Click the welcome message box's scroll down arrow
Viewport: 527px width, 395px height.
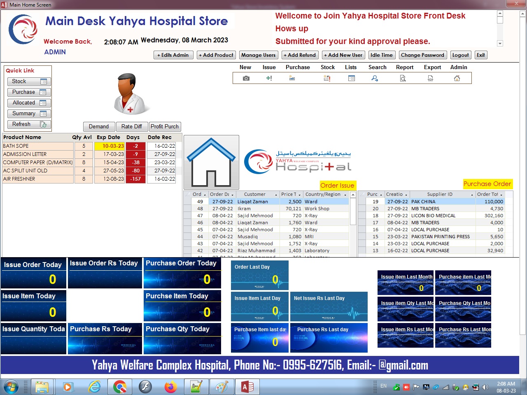(500, 44)
